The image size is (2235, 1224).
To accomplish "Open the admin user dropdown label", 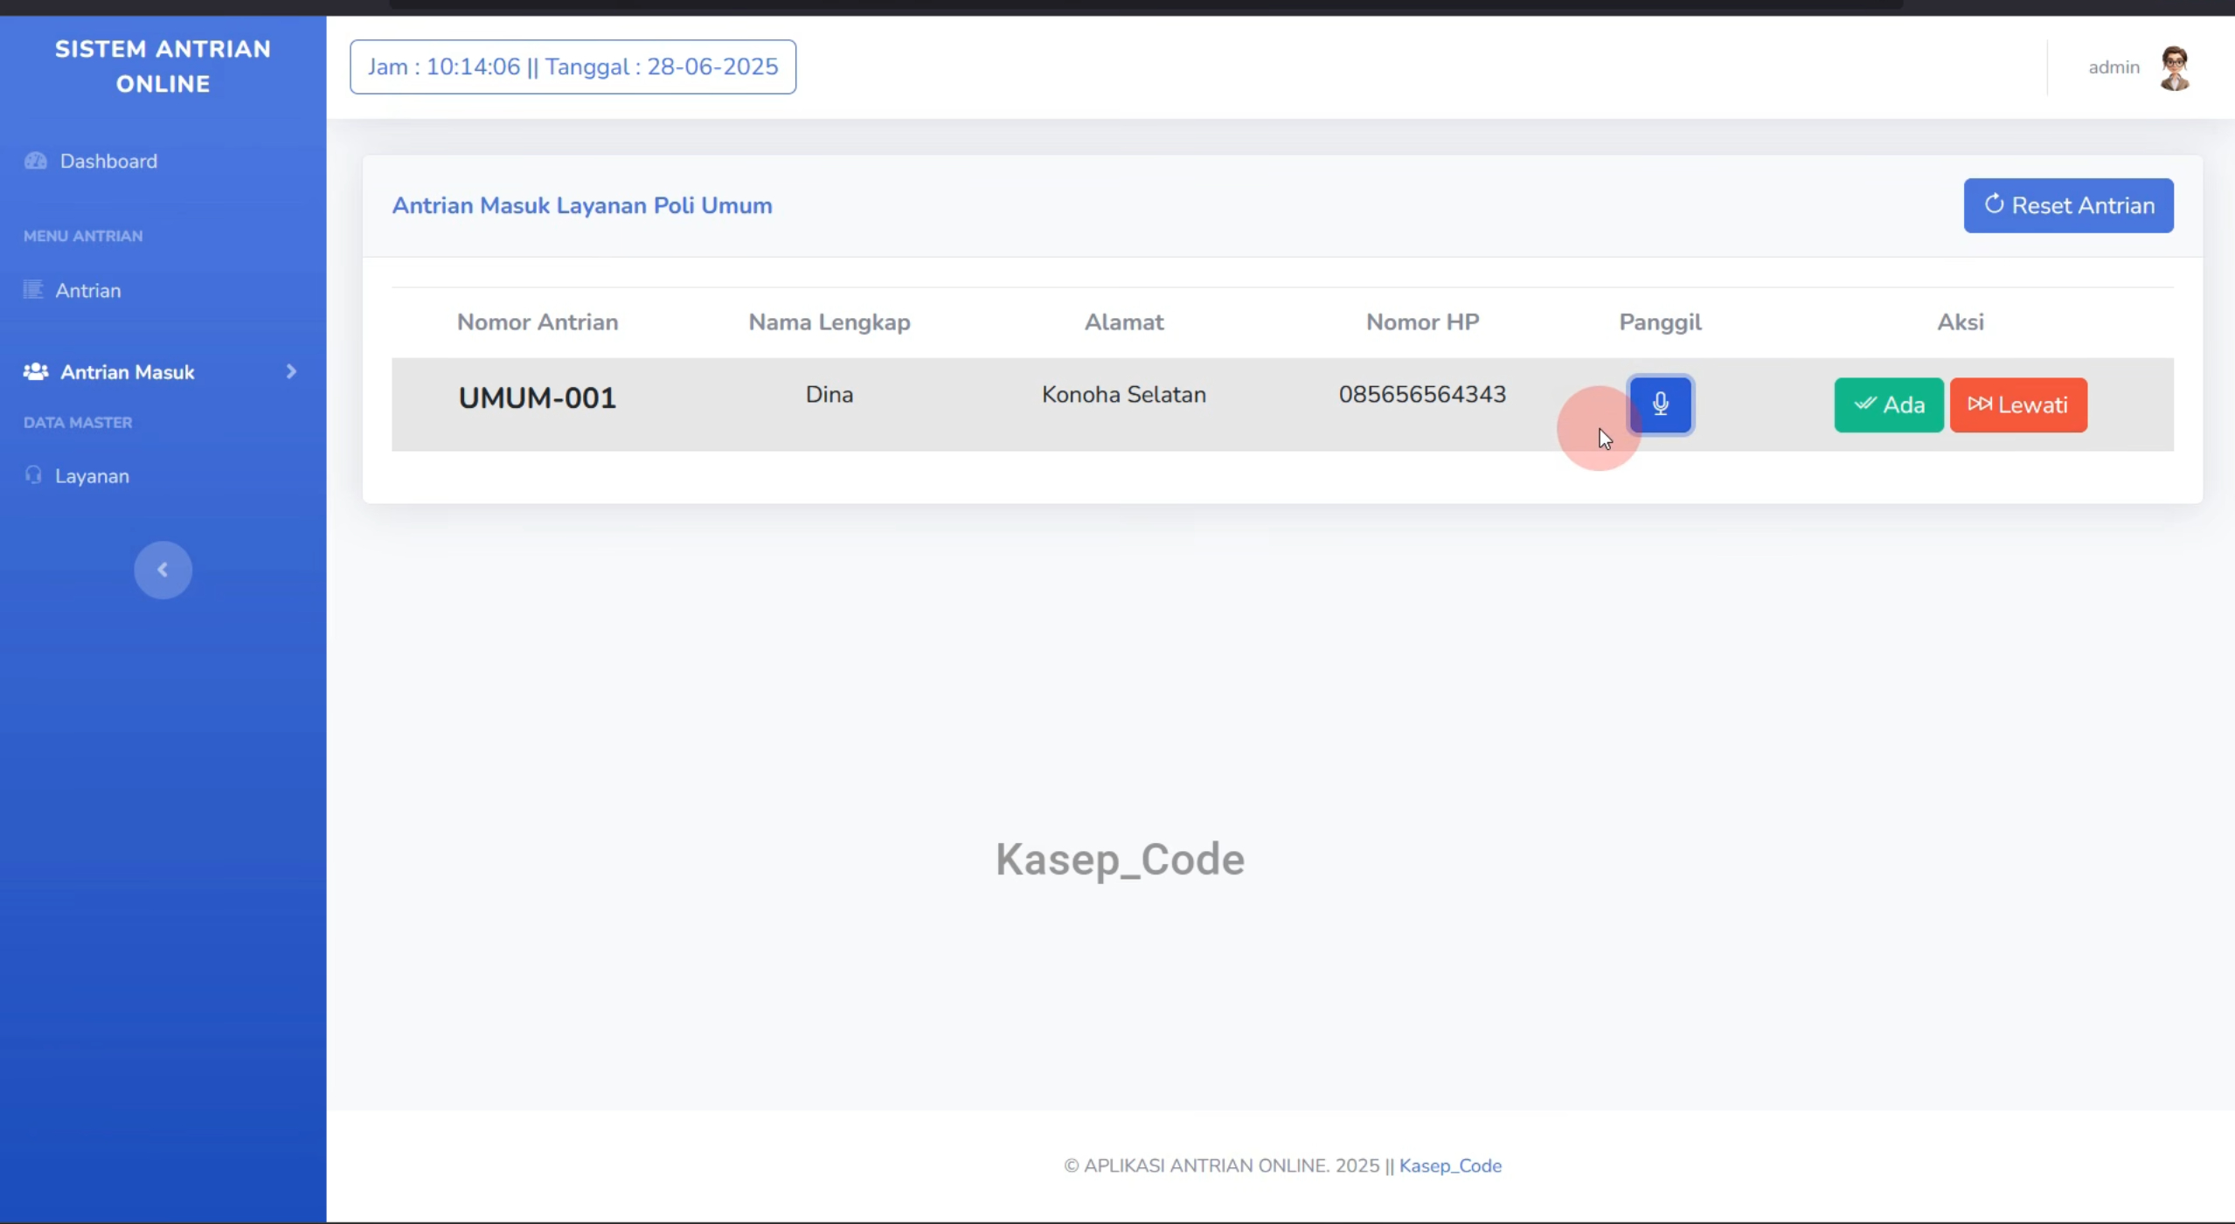I will point(2114,67).
